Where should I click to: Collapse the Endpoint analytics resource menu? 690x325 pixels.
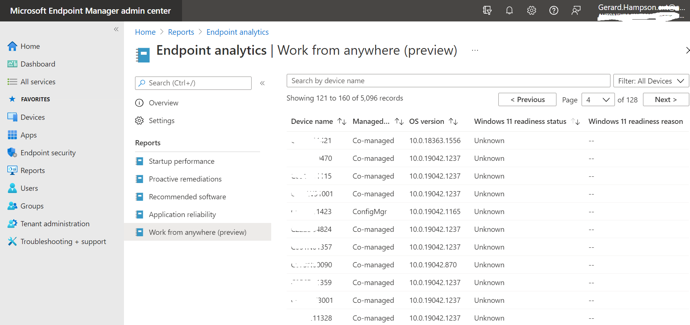(262, 83)
